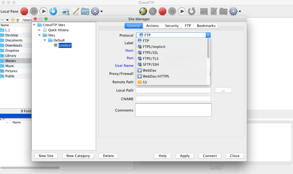Pick WebDav/HTTPS in the protocol dropdown
293x174 pixels.
coord(156,76)
